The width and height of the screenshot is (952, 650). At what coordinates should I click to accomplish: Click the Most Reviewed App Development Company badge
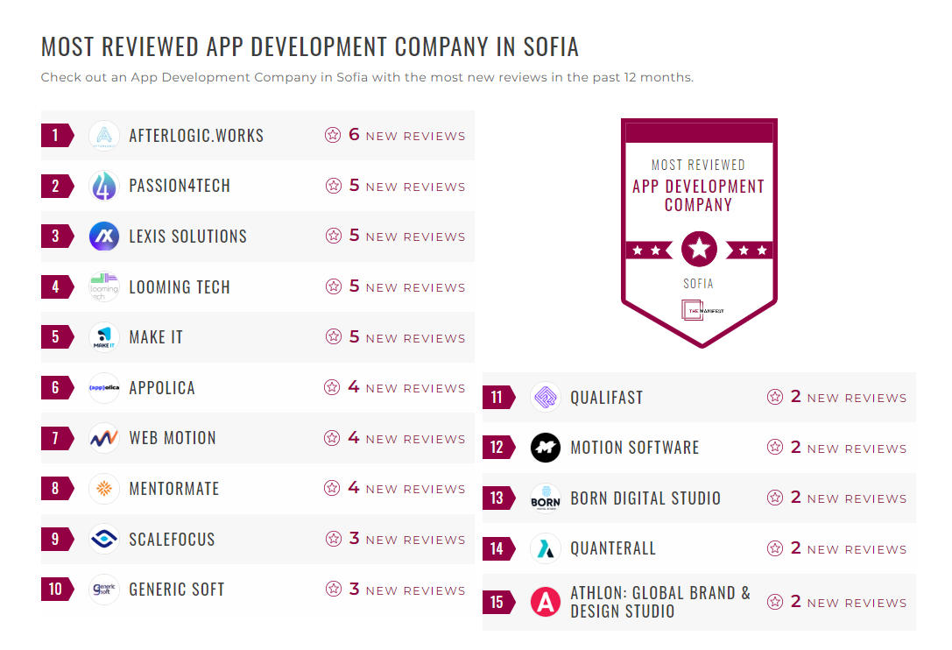pyautogui.click(x=698, y=232)
